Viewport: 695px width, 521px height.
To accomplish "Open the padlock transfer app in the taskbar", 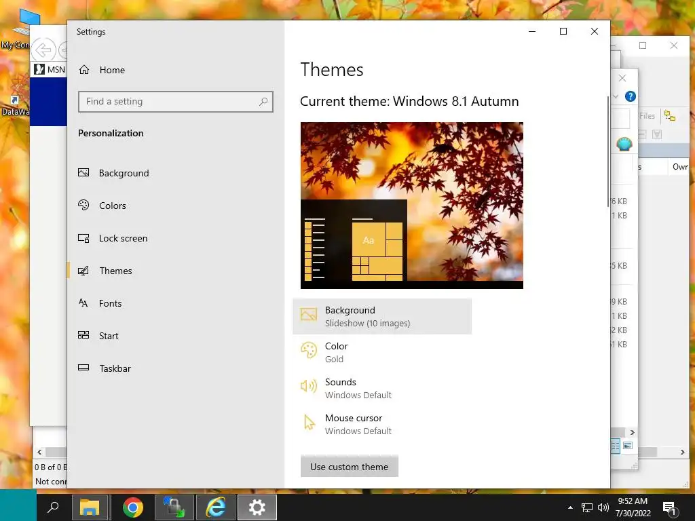I will [174, 507].
